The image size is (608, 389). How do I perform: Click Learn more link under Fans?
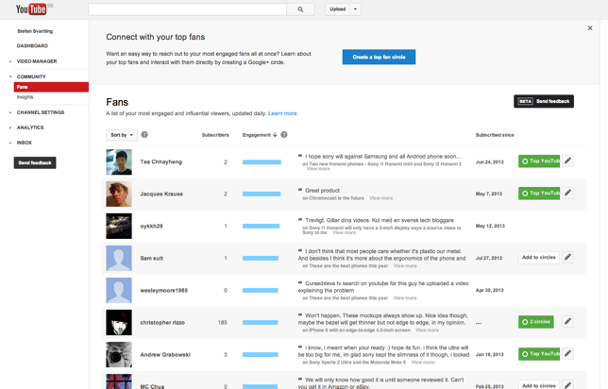click(x=282, y=113)
